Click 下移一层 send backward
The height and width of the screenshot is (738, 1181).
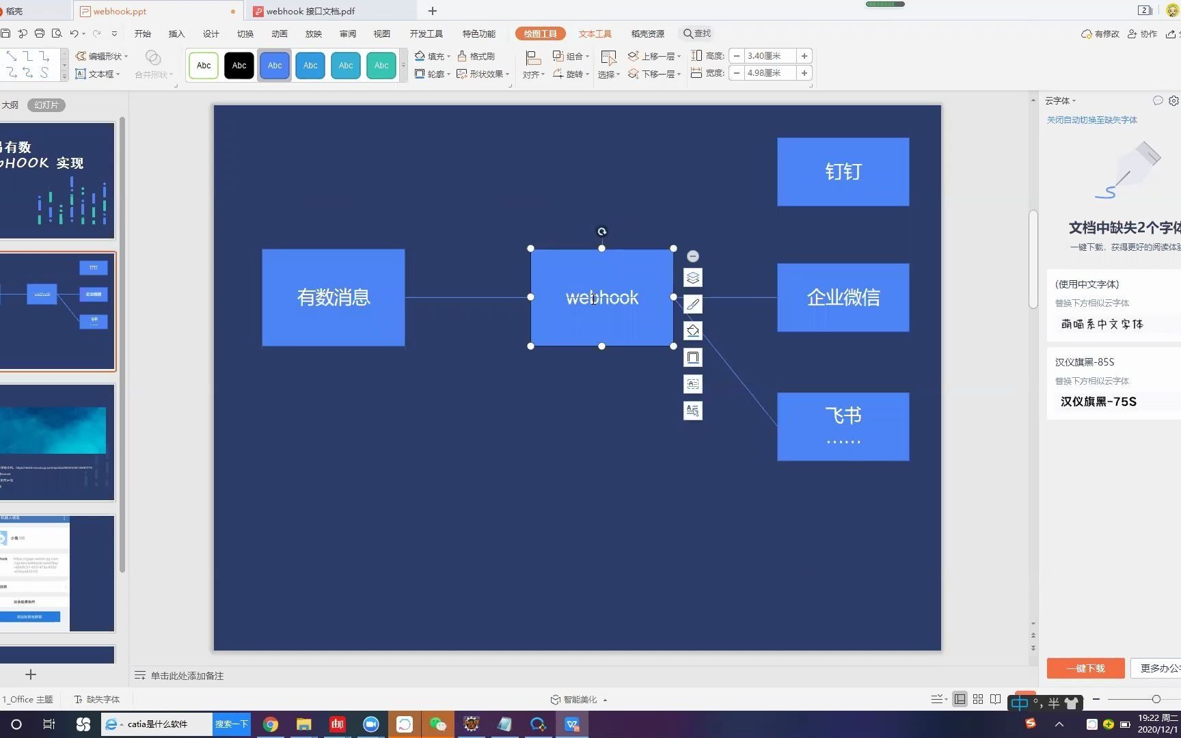654,74
